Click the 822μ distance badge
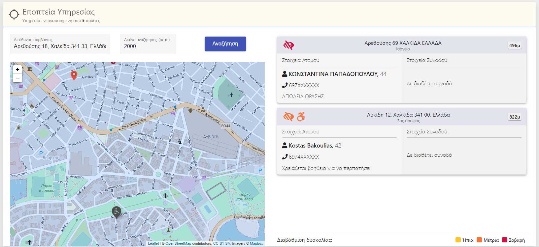Viewport: 539px width, 247px height. 515,117
